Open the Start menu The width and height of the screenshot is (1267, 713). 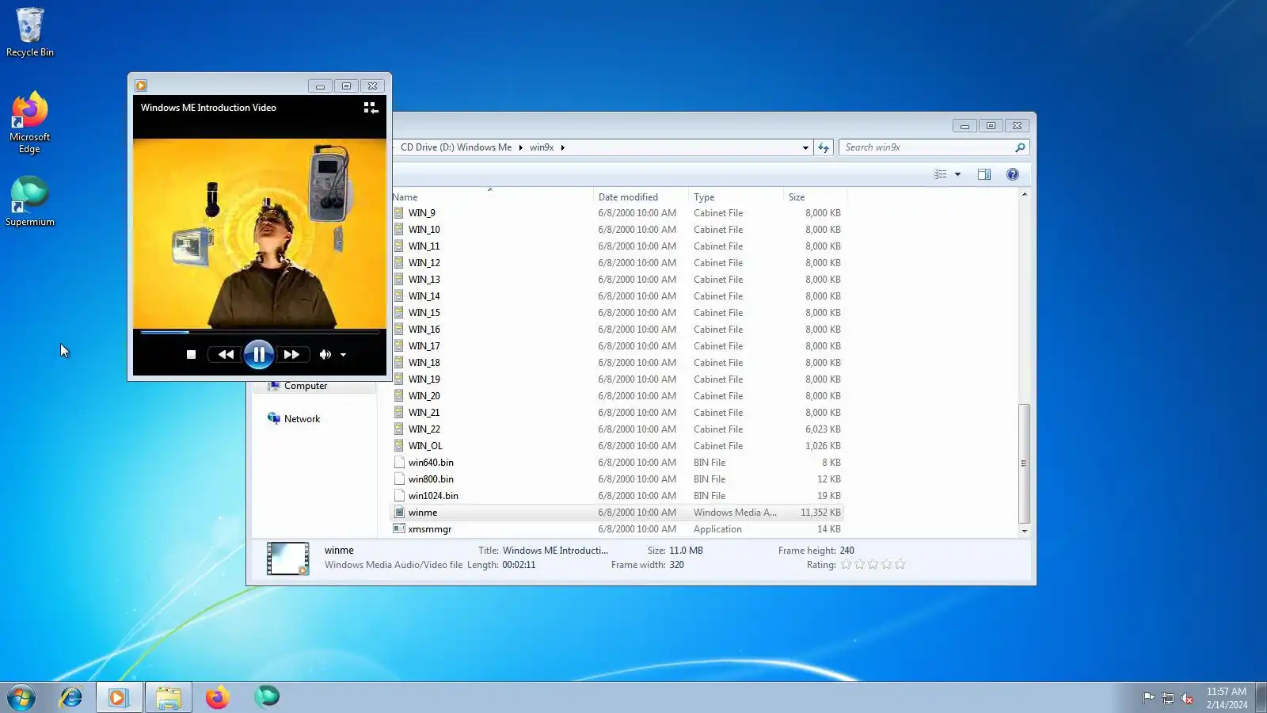(x=21, y=698)
